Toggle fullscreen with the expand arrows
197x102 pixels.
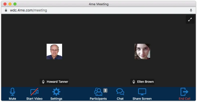coord(190,19)
